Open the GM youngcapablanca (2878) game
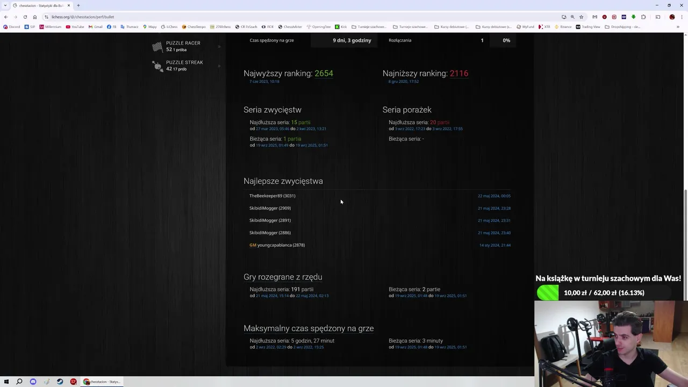The image size is (688, 387). coord(277,245)
